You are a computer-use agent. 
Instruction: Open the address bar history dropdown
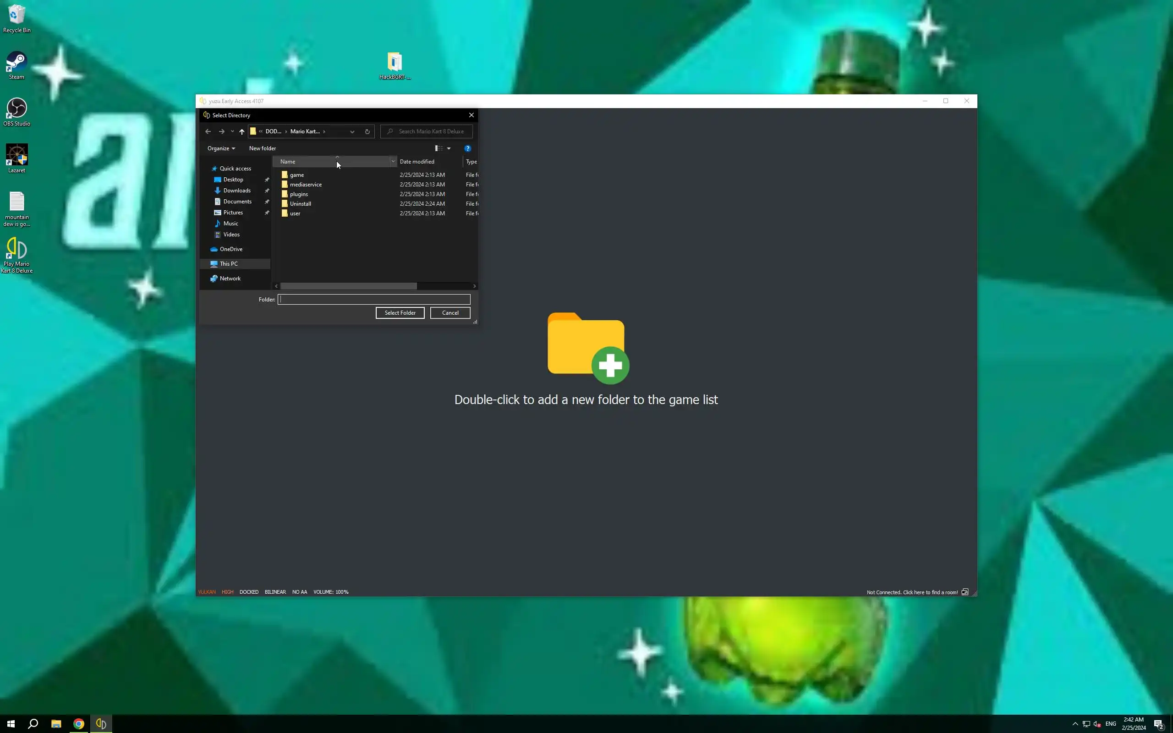(352, 131)
